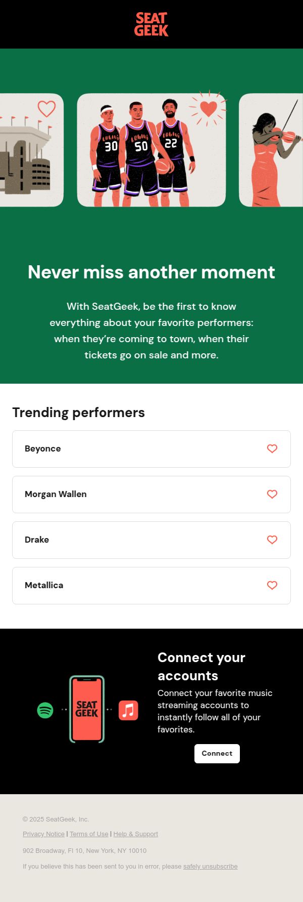303x902 pixels.
Task: Open the basketball players illustration card
Action: pyautogui.click(x=151, y=150)
